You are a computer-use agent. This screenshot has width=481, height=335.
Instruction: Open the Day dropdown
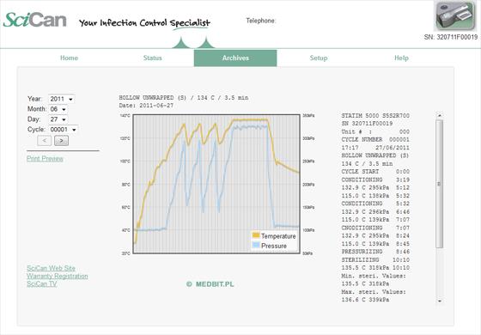[x=58, y=119]
